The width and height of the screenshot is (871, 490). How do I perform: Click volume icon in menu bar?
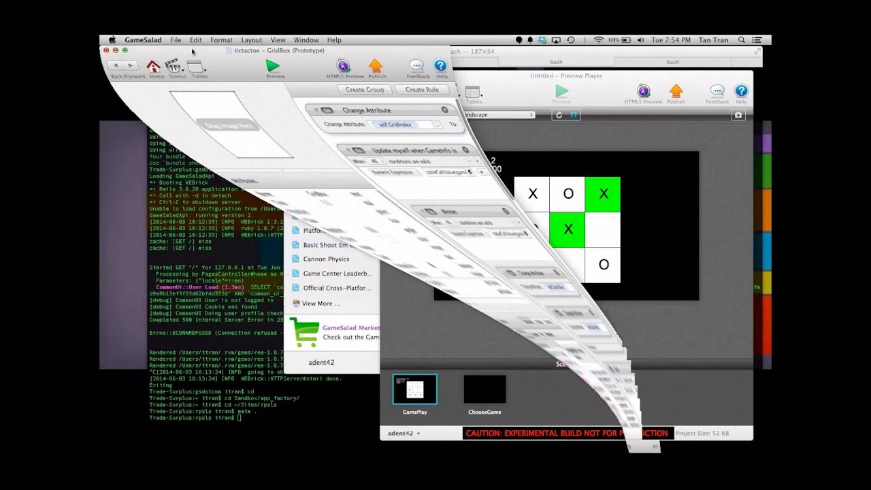click(x=640, y=40)
